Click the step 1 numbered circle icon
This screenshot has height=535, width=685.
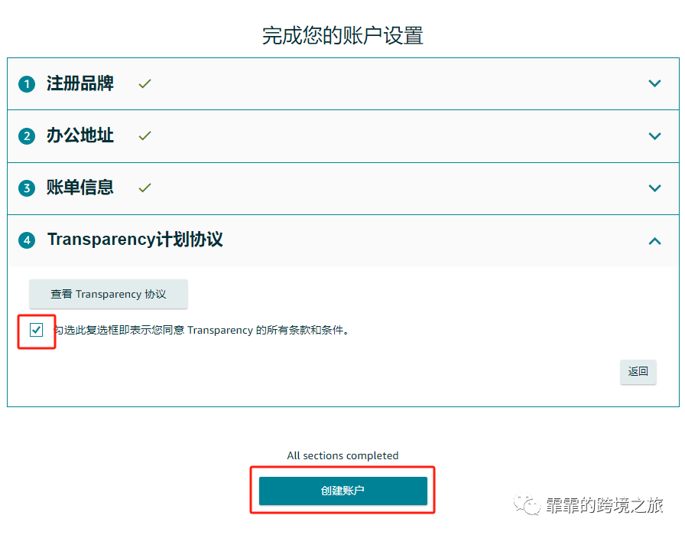coord(27,83)
